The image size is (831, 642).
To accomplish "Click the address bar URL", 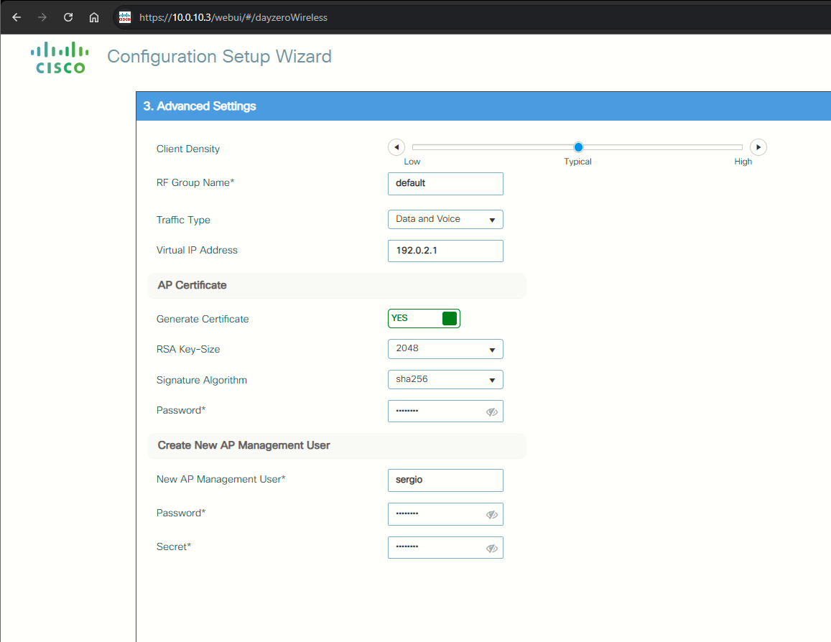I will [x=233, y=17].
